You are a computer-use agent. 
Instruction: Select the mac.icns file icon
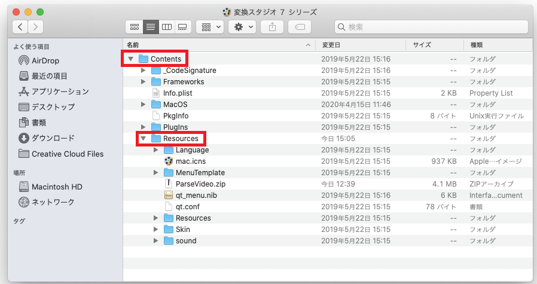[x=169, y=161]
